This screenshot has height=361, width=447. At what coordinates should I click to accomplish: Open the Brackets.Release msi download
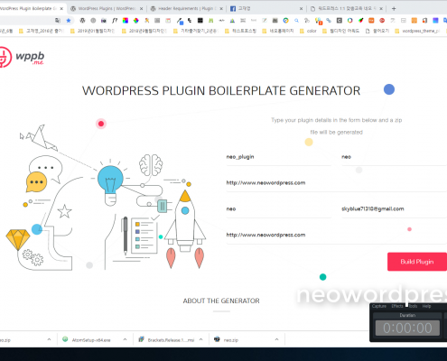[171, 340]
